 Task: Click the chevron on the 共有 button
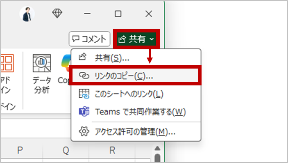click(152, 39)
